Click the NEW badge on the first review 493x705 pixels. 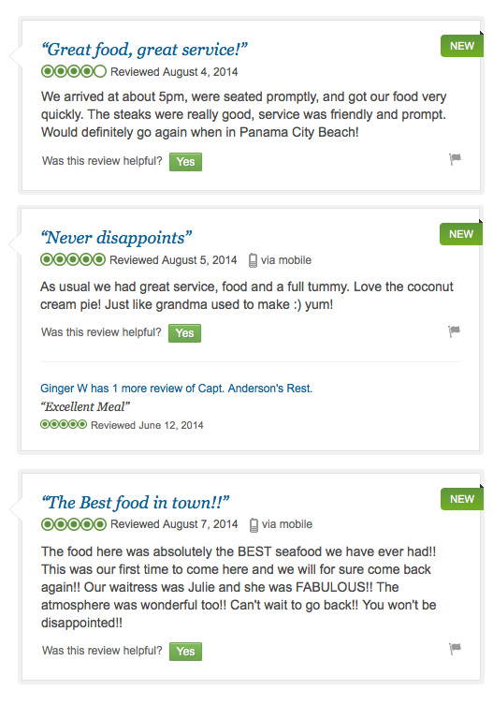pos(462,46)
